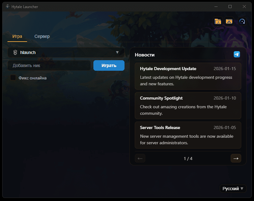Viewport: 254px width, 201px height.
Task: Maximize the Hytale Launcher window
Action: click(x=230, y=6)
